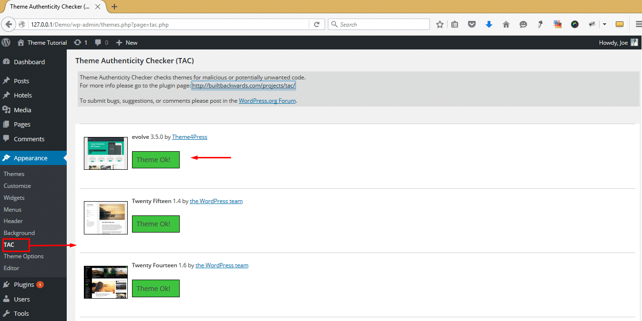Viewport: 642px width, 321px height.
Task: Open the bookmarks list icon
Action: pyautogui.click(x=455, y=24)
